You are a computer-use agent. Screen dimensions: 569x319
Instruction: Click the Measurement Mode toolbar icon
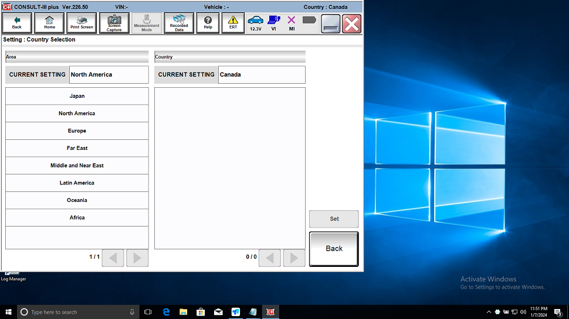pos(147,23)
